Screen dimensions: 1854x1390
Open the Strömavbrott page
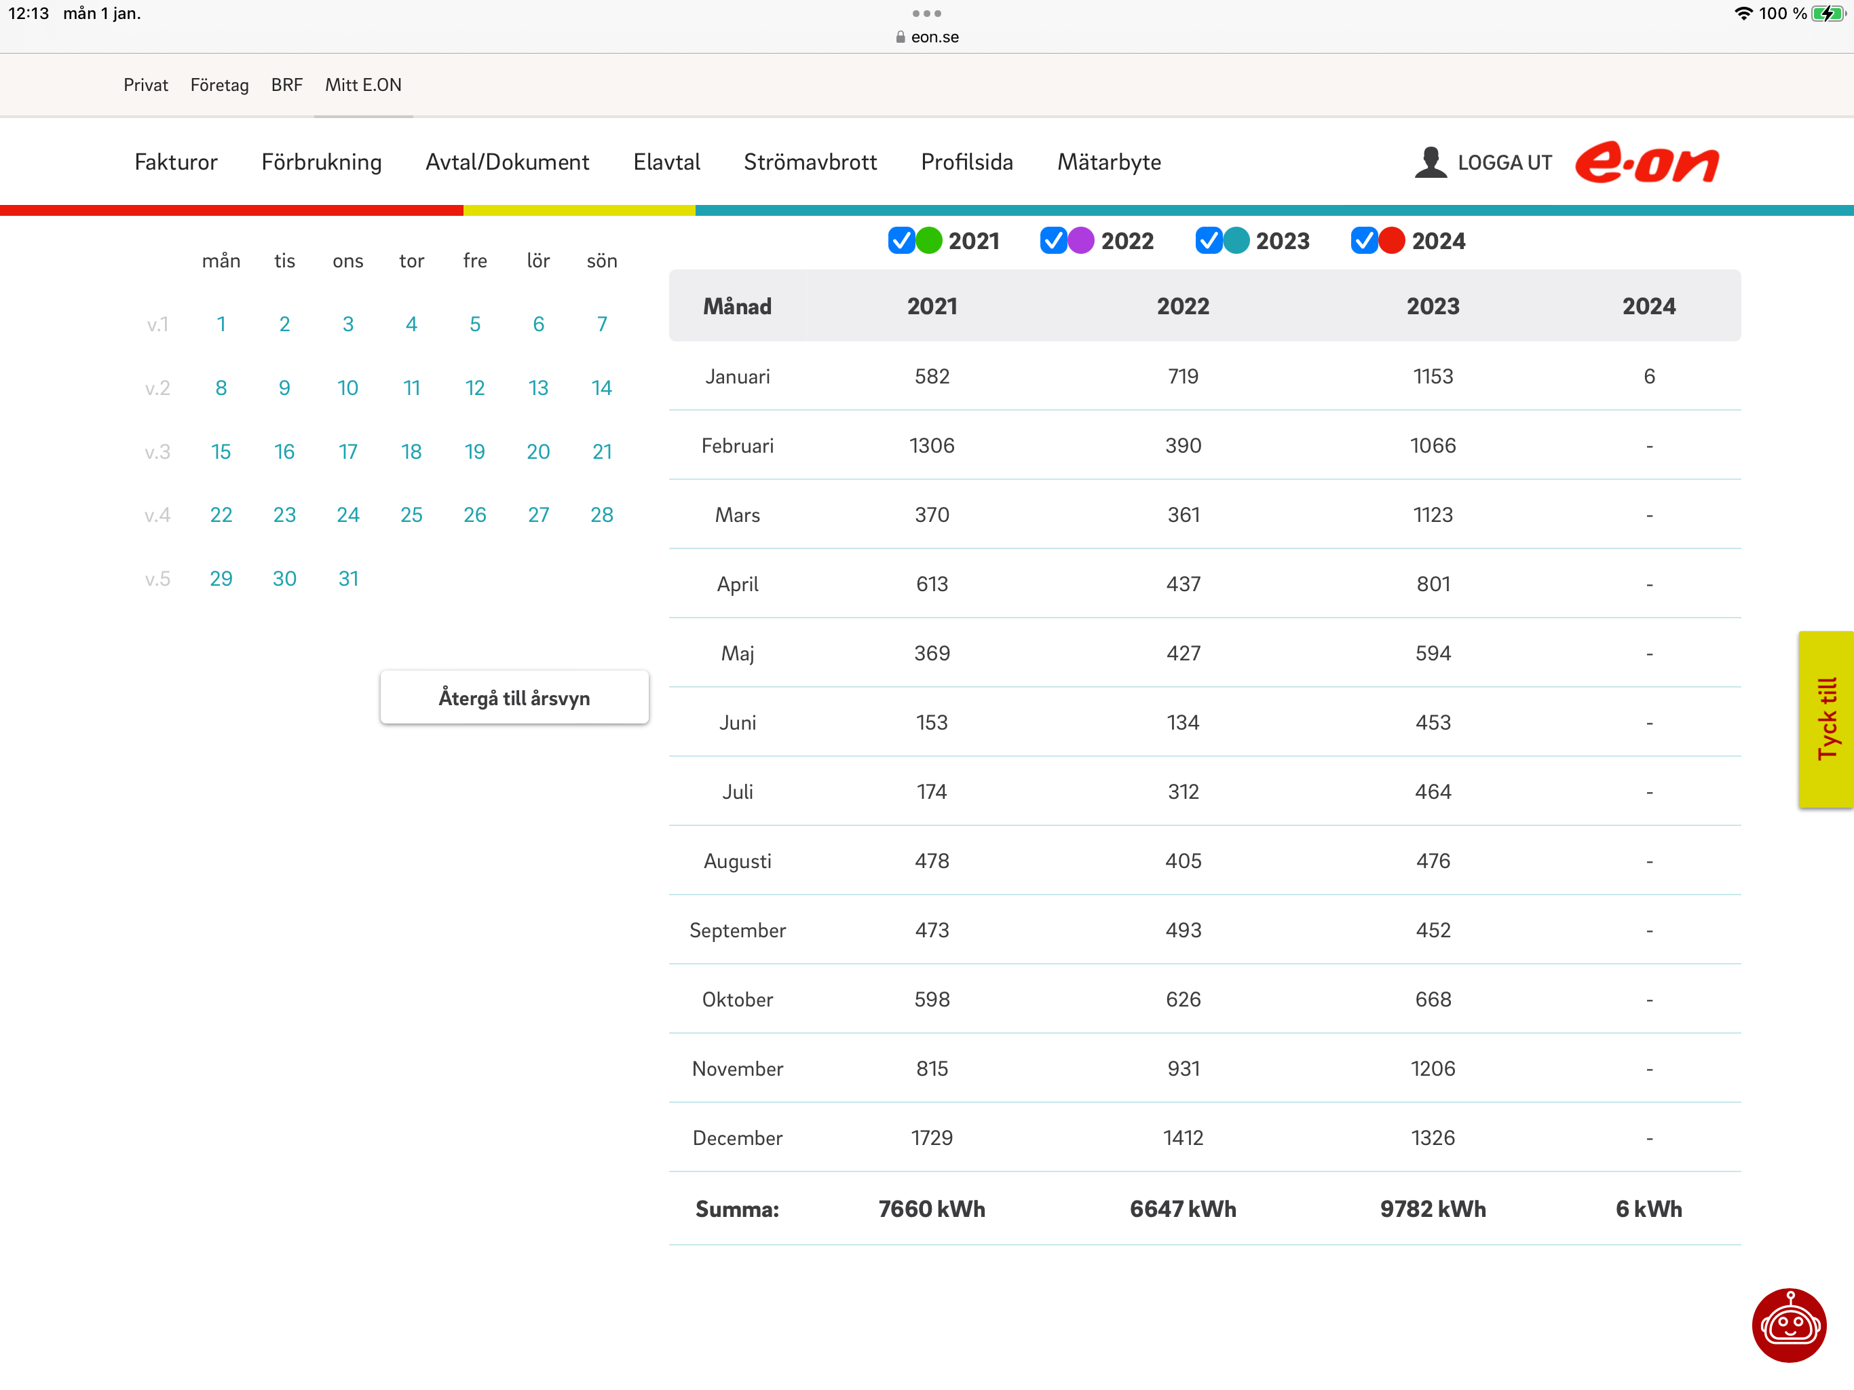pyautogui.click(x=810, y=162)
